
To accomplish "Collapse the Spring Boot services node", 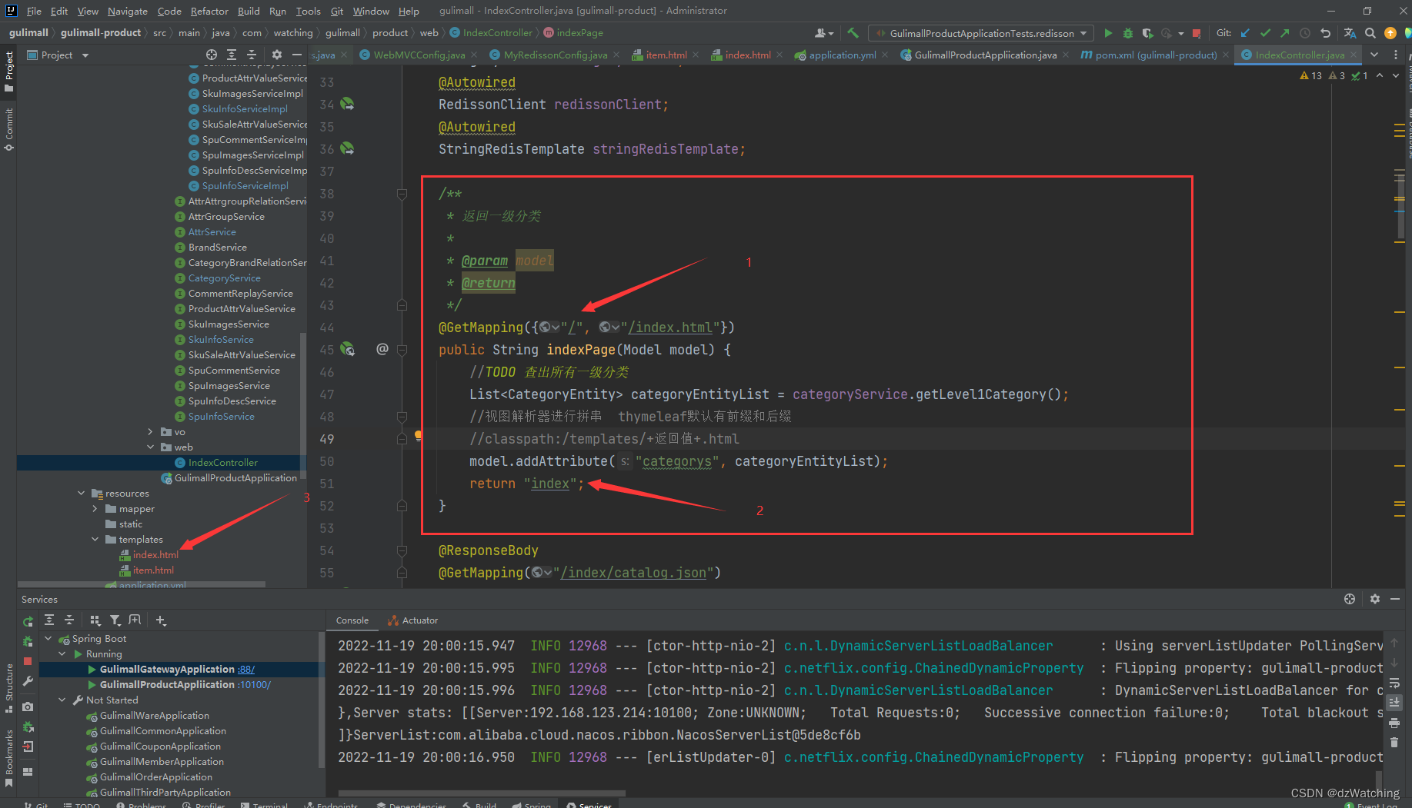I will click(48, 639).
